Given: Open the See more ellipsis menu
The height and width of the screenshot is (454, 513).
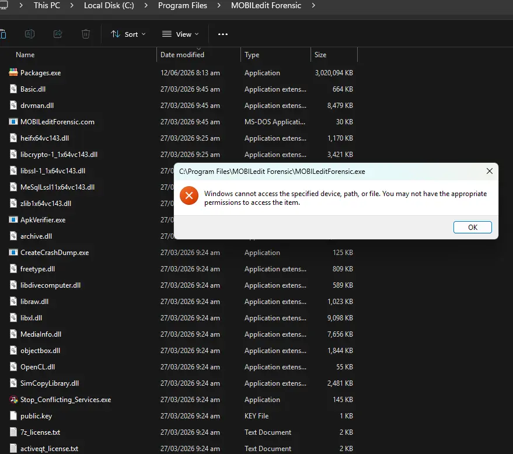Looking at the screenshot, I should [223, 34].
